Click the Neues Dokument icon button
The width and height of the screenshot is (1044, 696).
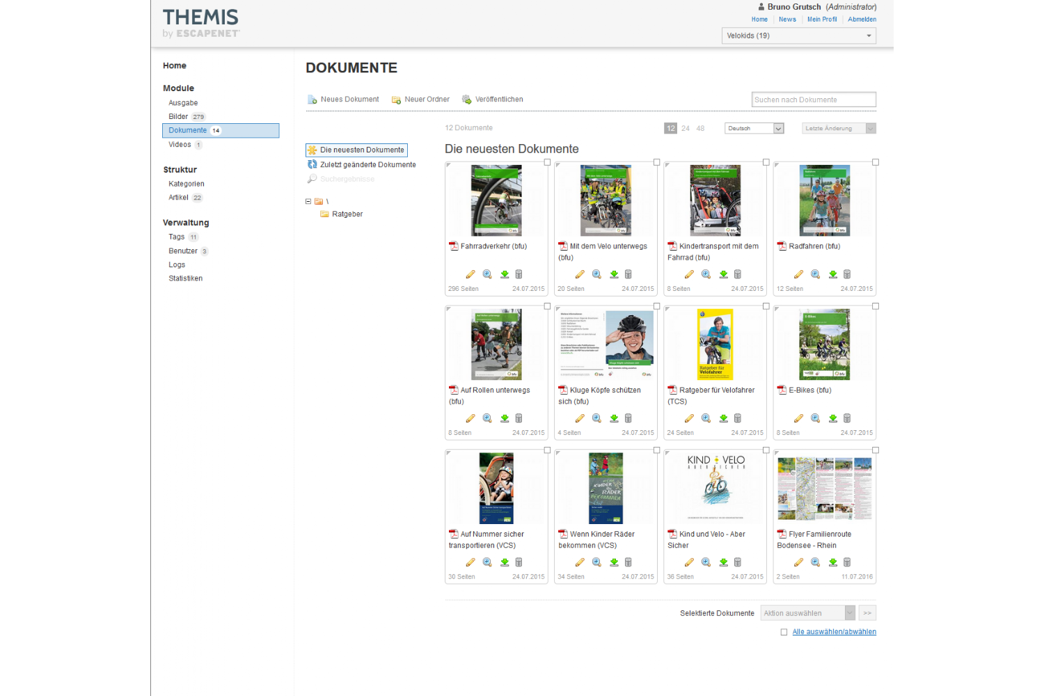tap(313, 100)
